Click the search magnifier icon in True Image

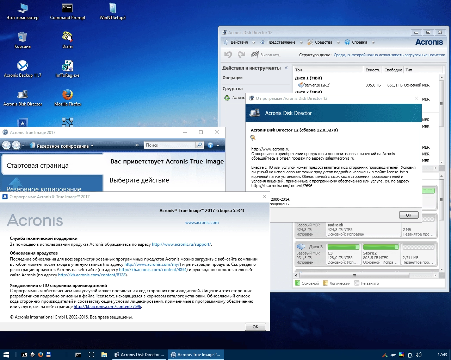click(x=200, y=145)
